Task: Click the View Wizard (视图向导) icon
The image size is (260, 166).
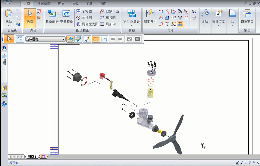Action: [52, 14]
